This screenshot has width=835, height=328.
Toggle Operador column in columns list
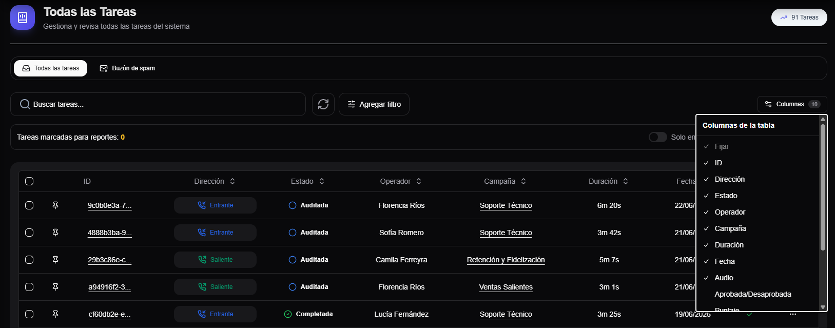(x=758, y=212)
